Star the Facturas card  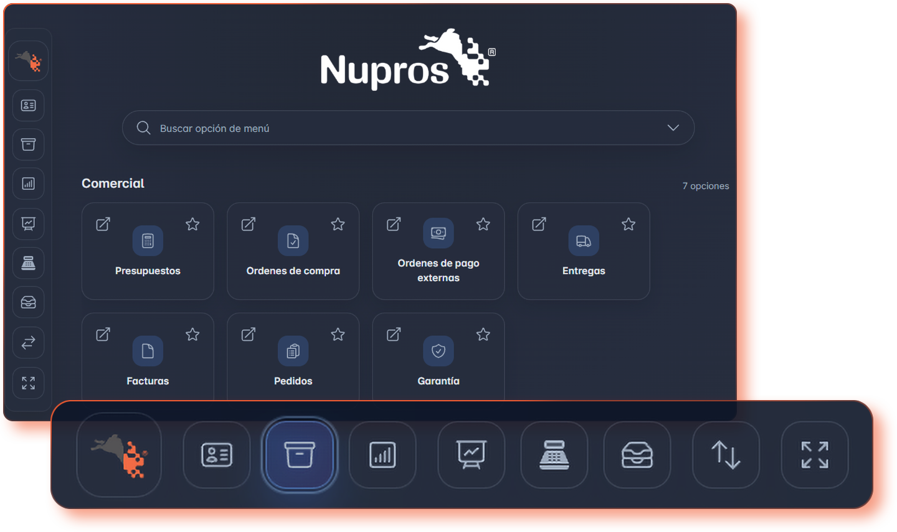pyautogui.click(x=192, y=334)
